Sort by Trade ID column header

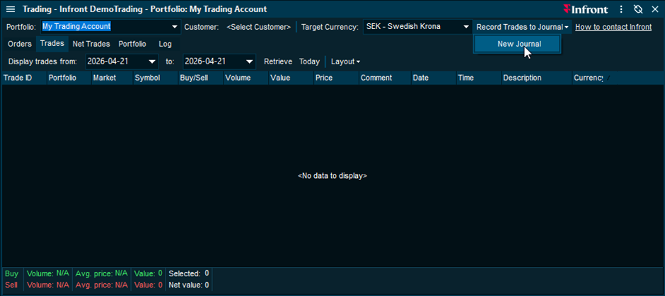(23, 78)
